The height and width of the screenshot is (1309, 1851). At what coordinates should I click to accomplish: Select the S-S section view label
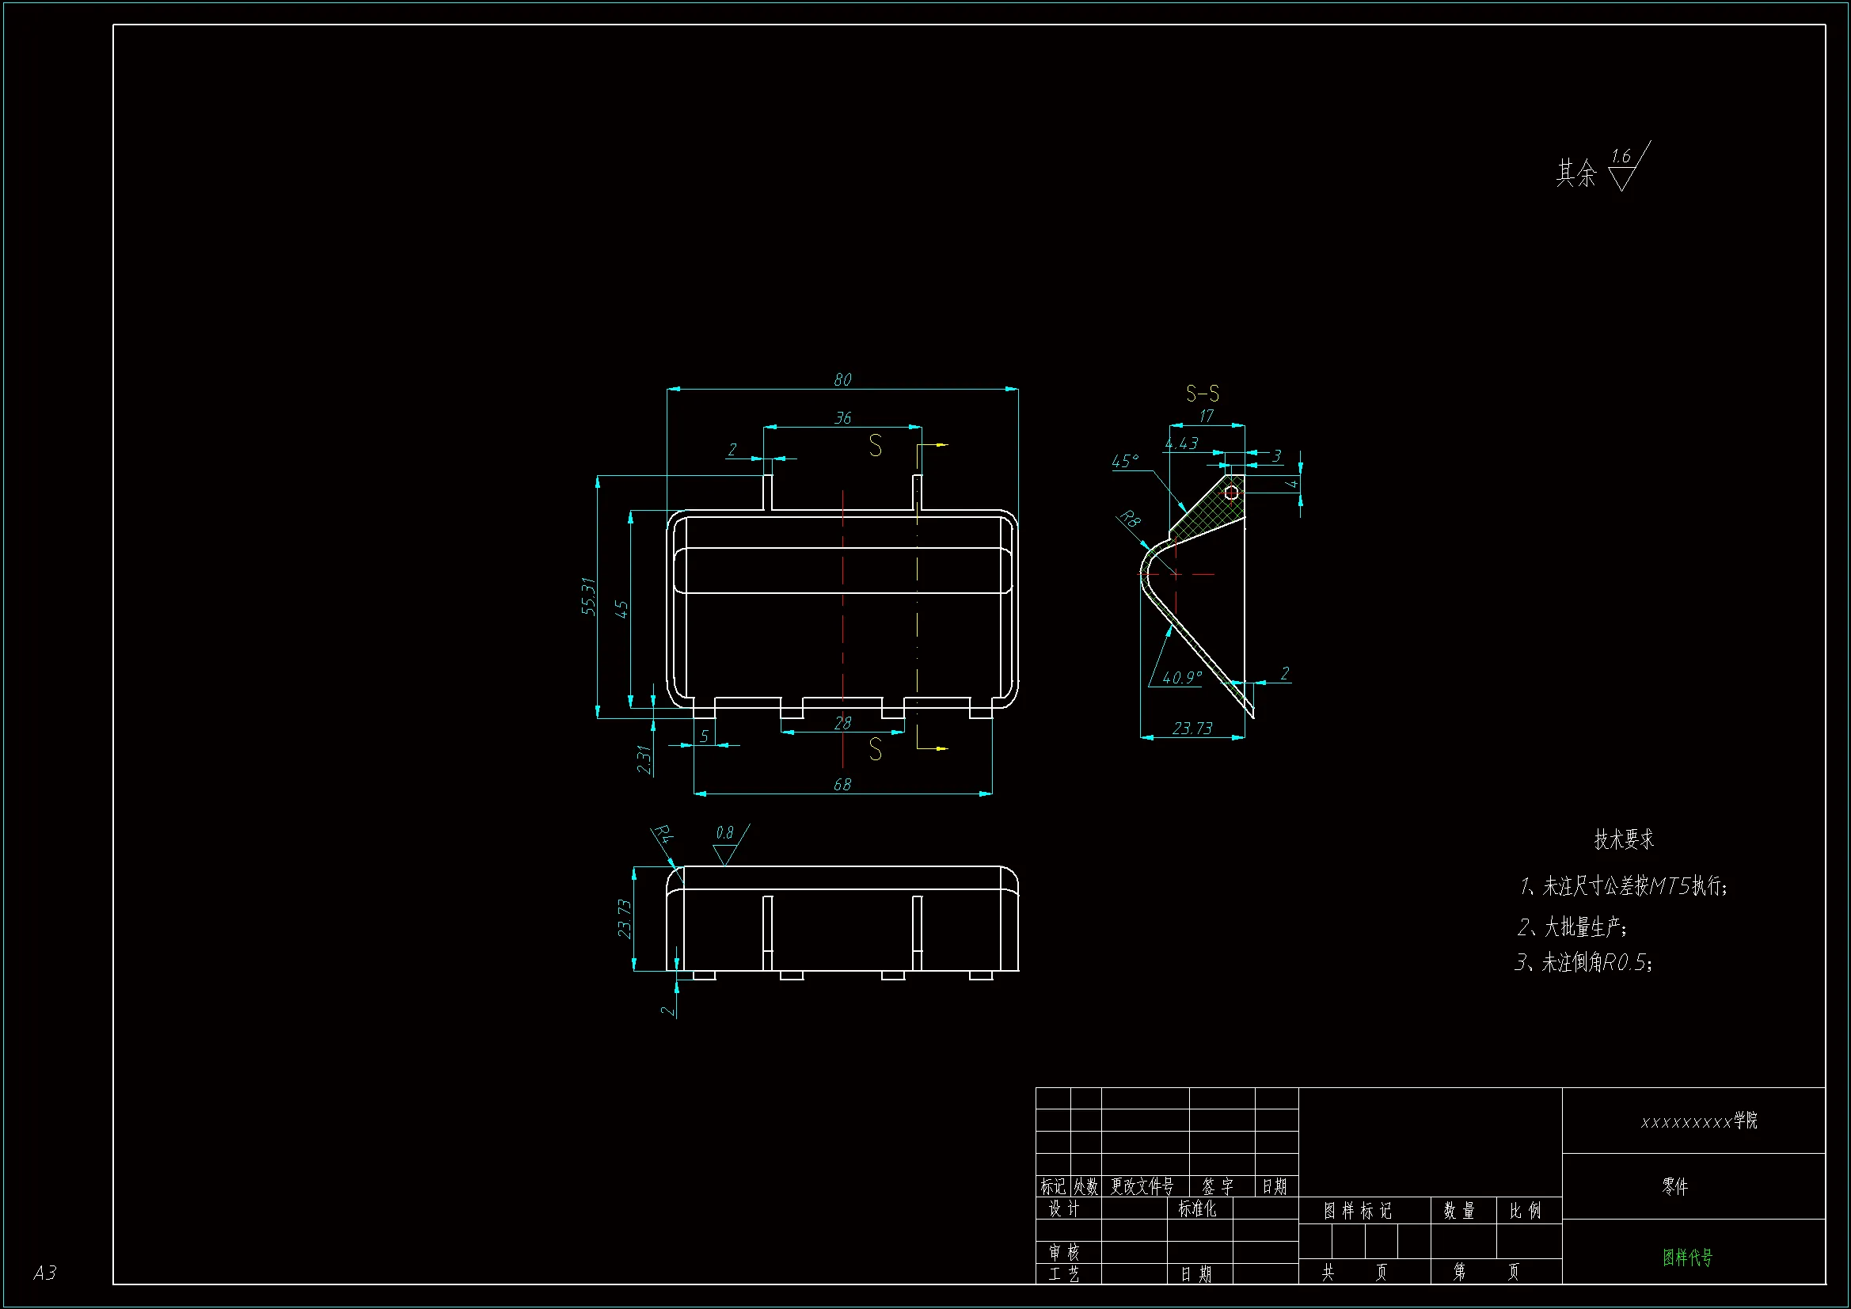click(x=1202, y=394)
